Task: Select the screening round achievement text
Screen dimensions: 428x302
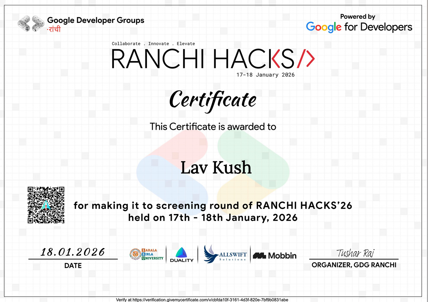Action: tap(213, 211)
